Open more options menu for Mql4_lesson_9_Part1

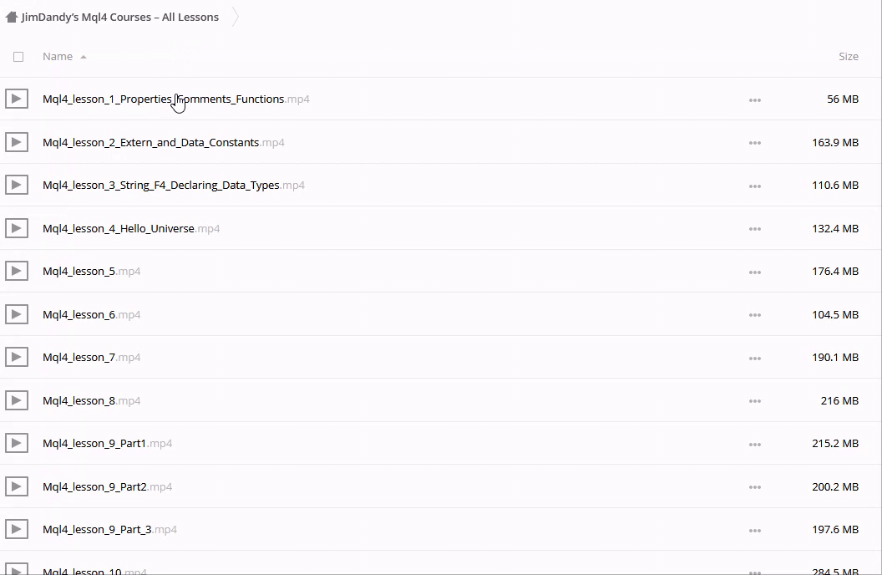755,444
